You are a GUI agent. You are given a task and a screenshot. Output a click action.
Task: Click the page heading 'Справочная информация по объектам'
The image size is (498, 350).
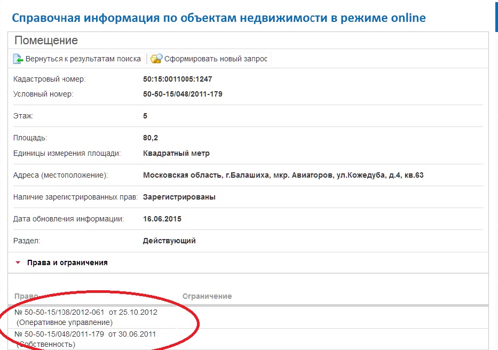[x=218, y=18]
